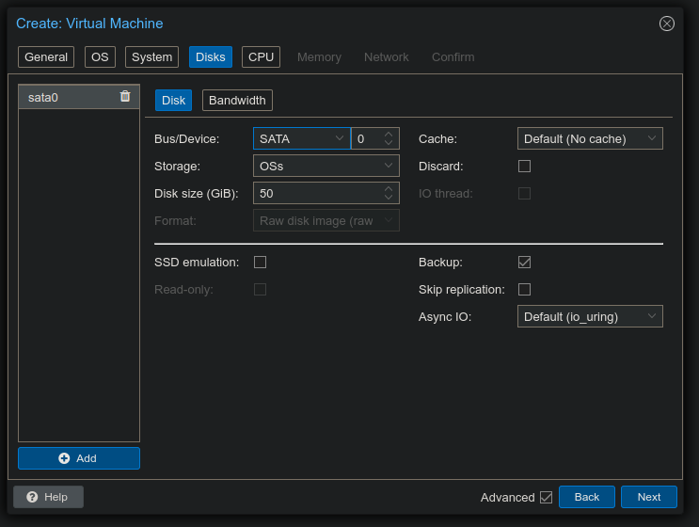
Task: Open Help documentation
Action: (48, 497)
